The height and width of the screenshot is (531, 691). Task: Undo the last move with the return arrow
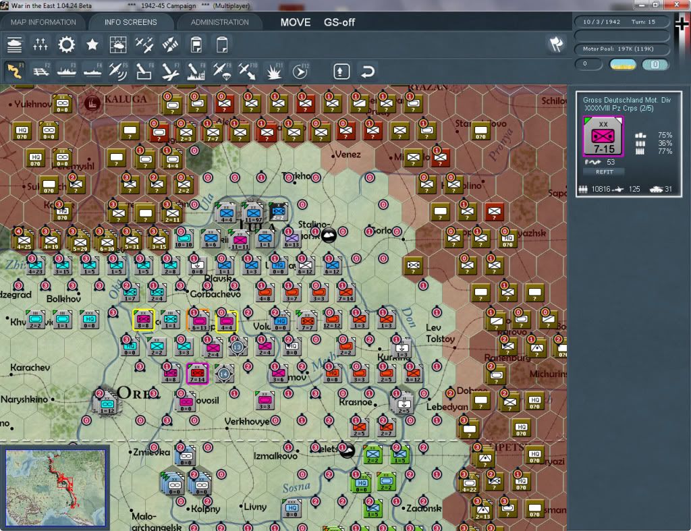[368, 72]
